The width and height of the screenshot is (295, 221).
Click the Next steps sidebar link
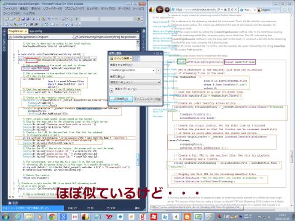click(157, 117)
